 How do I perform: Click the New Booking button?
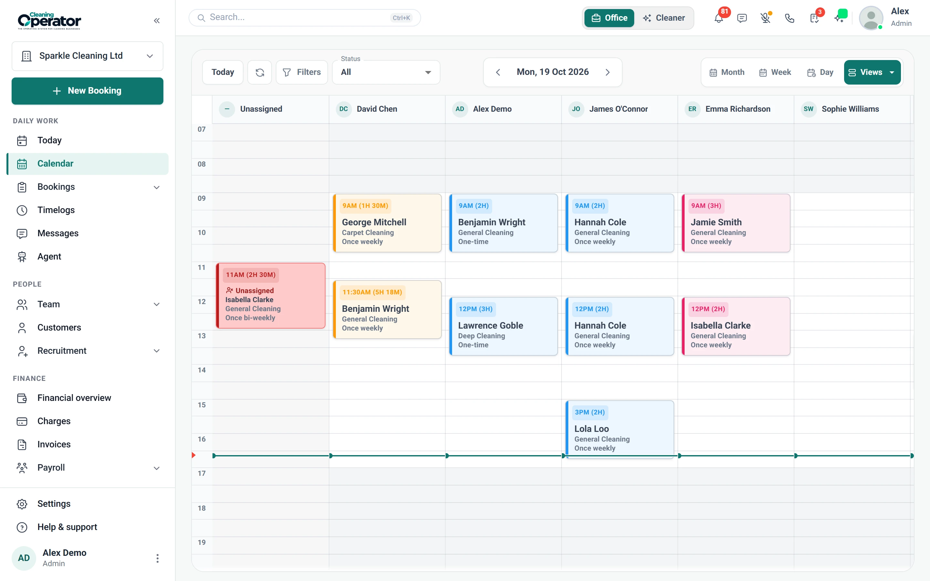[x=88, y=91]
